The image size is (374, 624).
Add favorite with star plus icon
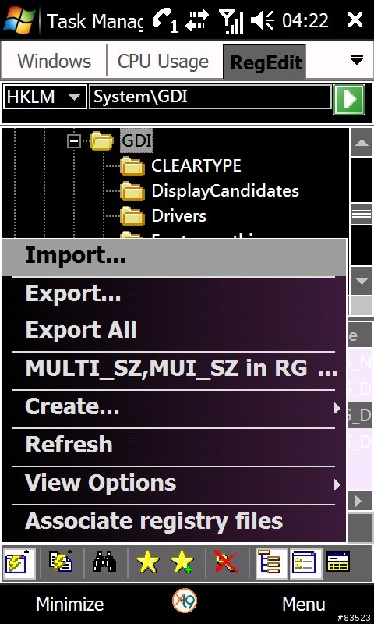(x=182, y=563)
